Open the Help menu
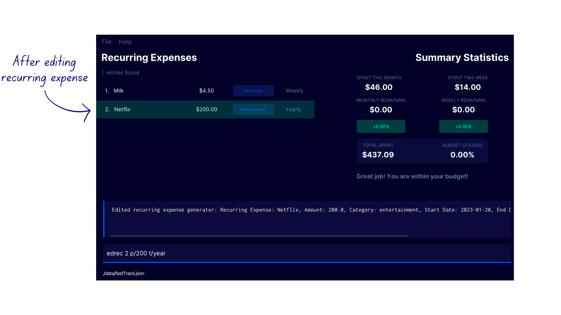Viewport: 561px width, 315px height. click(125, 42)
